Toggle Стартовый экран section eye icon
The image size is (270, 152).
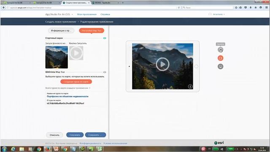(105, 38)
